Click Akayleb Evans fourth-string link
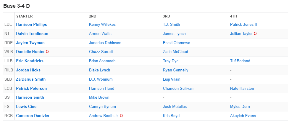 243,116
